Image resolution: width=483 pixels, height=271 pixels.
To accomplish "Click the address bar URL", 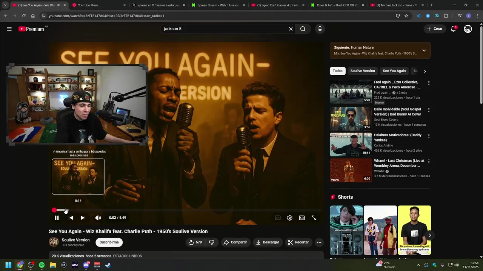I will point(106,16).
